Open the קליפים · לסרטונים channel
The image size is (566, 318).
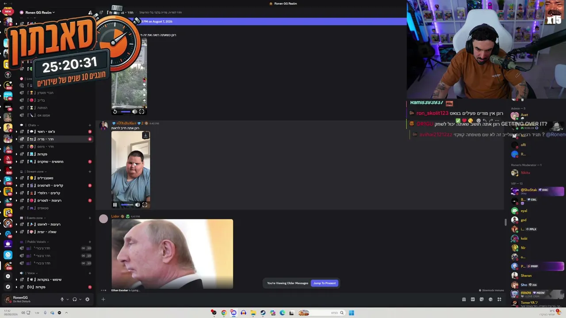coord(55,185)
